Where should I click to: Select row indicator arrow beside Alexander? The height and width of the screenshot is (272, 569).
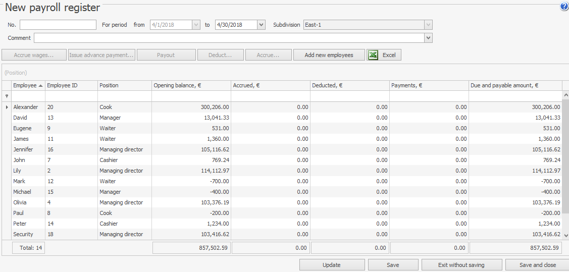pos(7,107)
